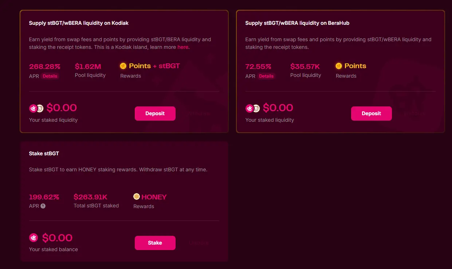Click the faded Withdraw button in BeraHub card
This screenshot has width=452, height=269.
[x=414, y=113]
